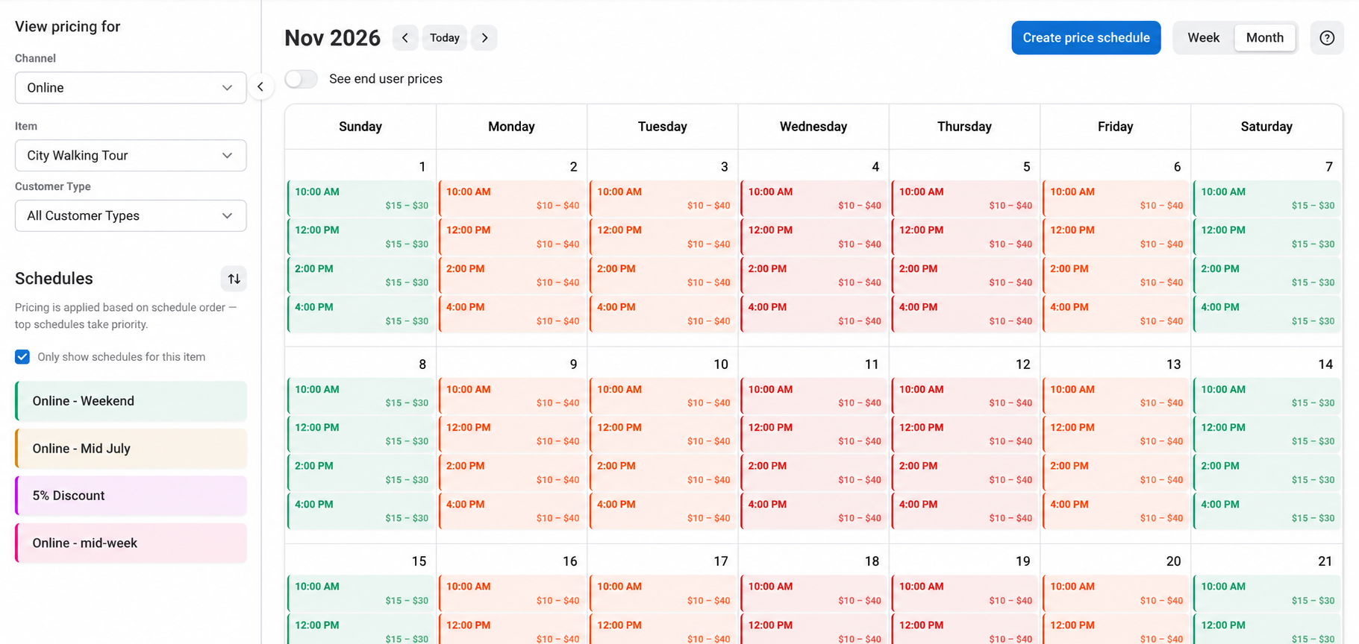Screen dimensions: 1359x644
Task: Open the 2:00 PM slot on Tuesday the 3rd
Action: click(x=663, y=276)
